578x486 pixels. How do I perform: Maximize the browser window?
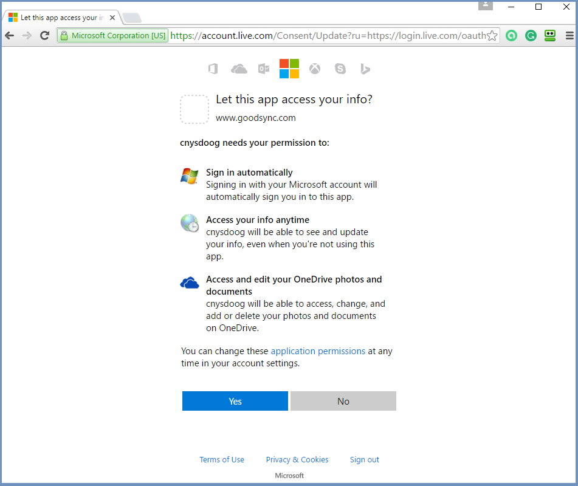[x=538, y=7]
